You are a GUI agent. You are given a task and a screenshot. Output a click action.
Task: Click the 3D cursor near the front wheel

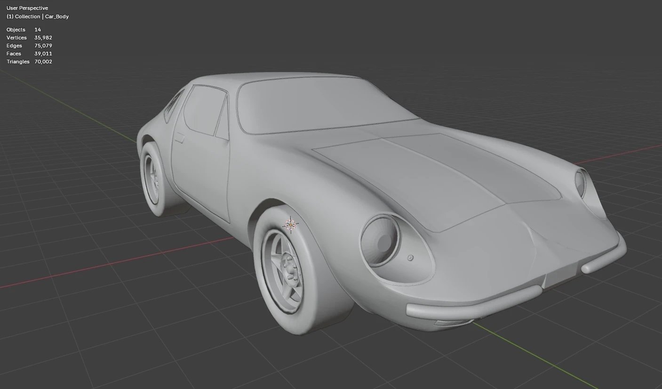click(291, 225)
